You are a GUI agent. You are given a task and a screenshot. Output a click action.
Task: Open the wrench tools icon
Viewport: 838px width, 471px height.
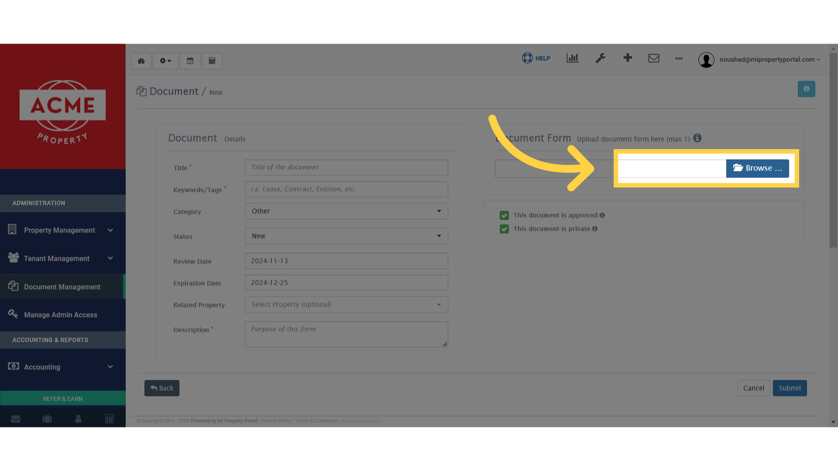coord(601,58)
